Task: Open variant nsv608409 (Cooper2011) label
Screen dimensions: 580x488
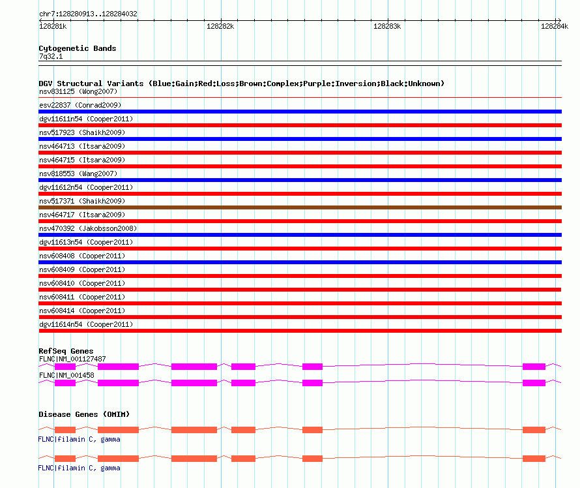Action: [x=82, y=269]
